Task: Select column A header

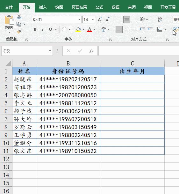Action: coord(24,63)
